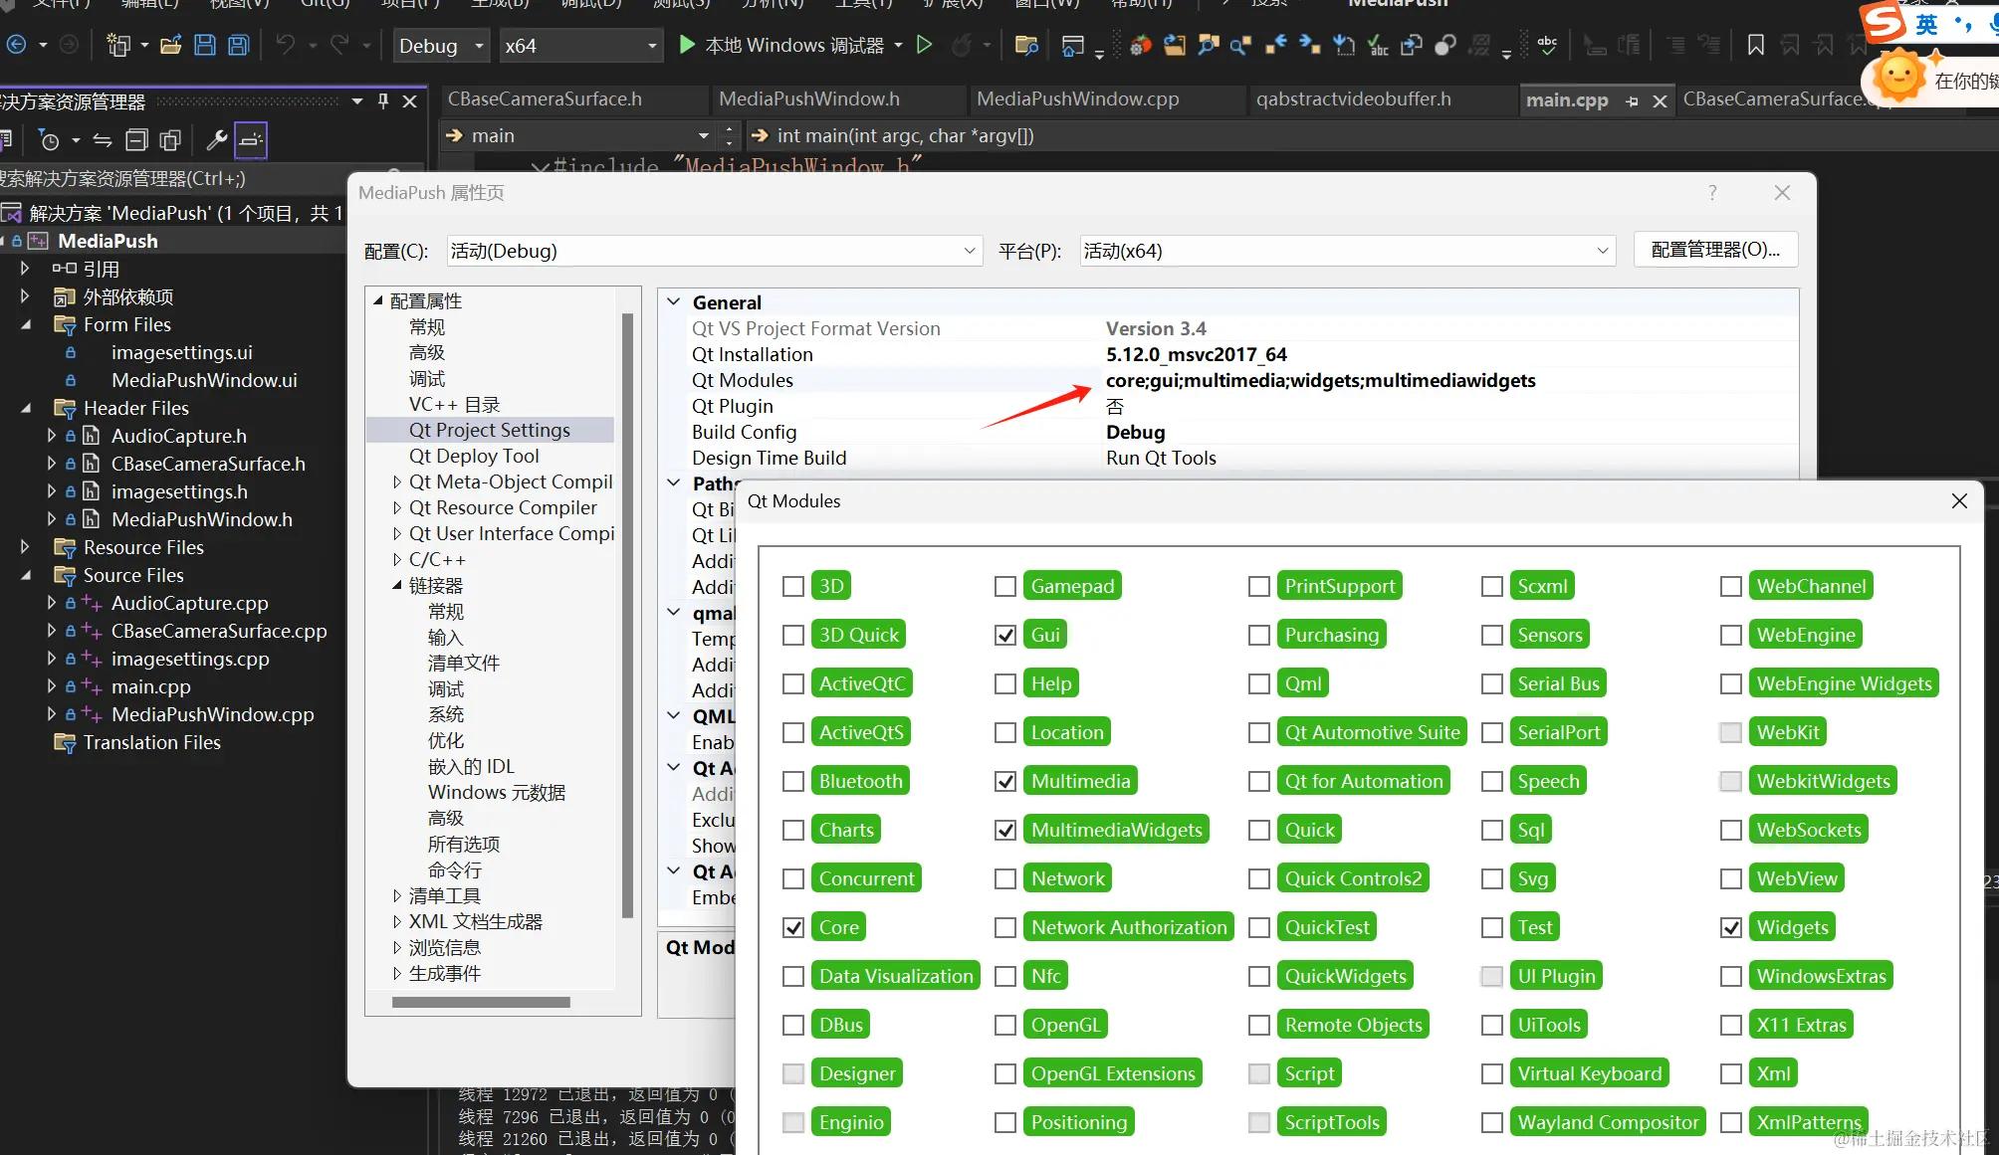Select Qt Deploy Tool in property tree
The width and height of the screenshot is (1999, 1155).
tap(474, 456)
